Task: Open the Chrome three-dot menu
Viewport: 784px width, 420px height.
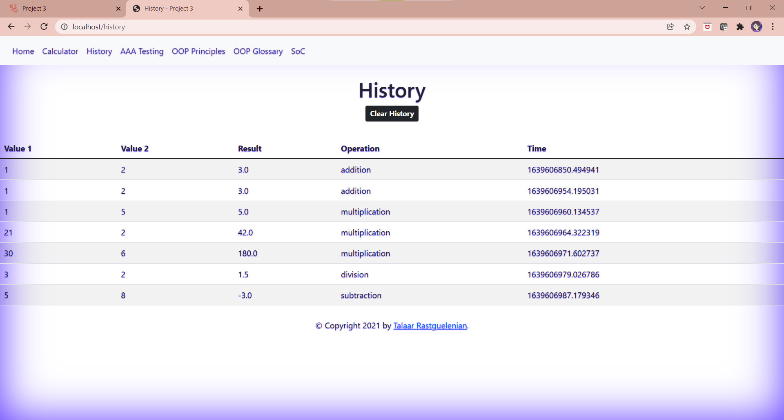Action: coord(773,27)
